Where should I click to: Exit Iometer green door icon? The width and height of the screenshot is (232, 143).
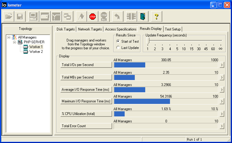(x=143, y=16)
